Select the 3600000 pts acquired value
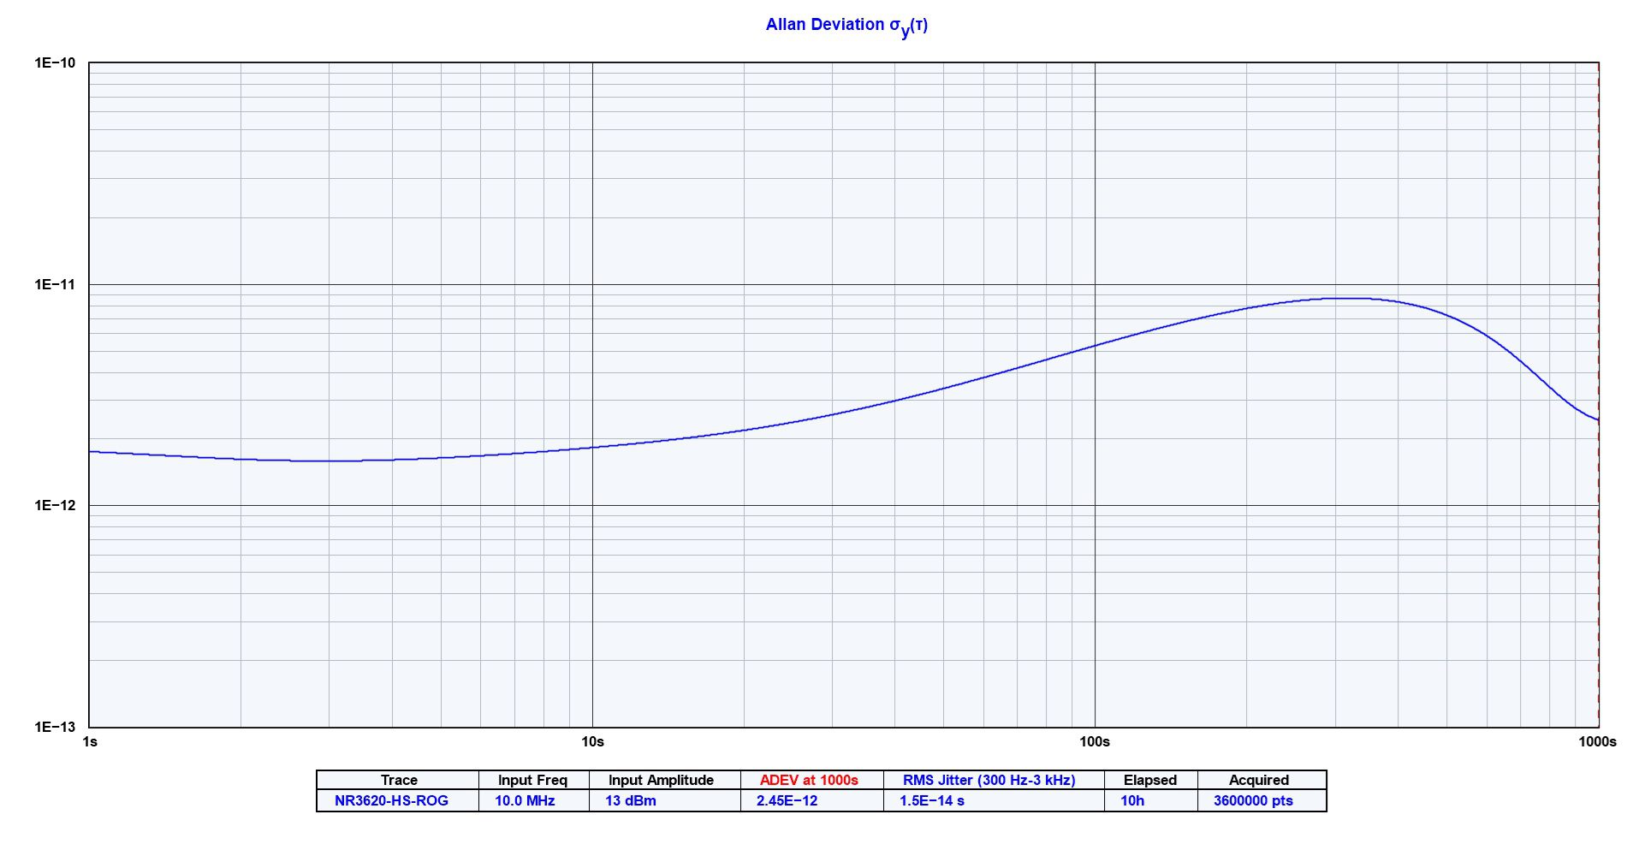 [1257, 801]
